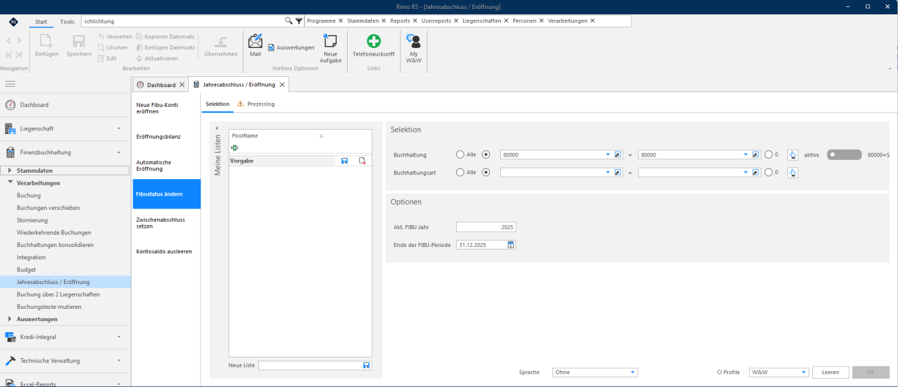Screen dimensions: 898x387
Task: Click Einfügen Datensatz command
Action: pyautogui.click(x=165, y=47)
